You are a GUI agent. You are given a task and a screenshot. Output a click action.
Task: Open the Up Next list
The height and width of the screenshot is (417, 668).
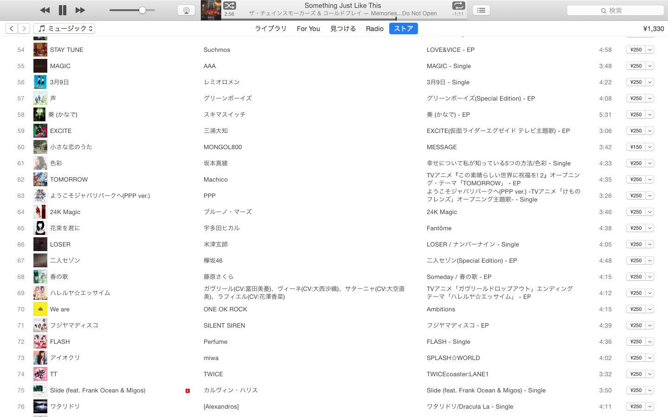(x=481, y=10)
